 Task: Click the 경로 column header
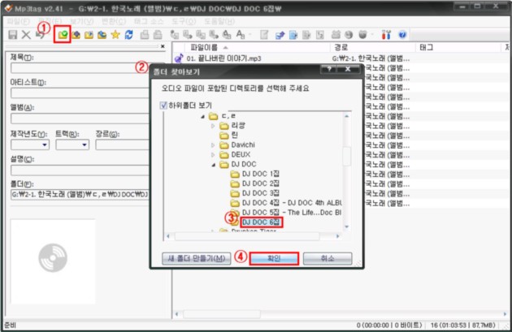pyautogui.click(x=372, y=48)
